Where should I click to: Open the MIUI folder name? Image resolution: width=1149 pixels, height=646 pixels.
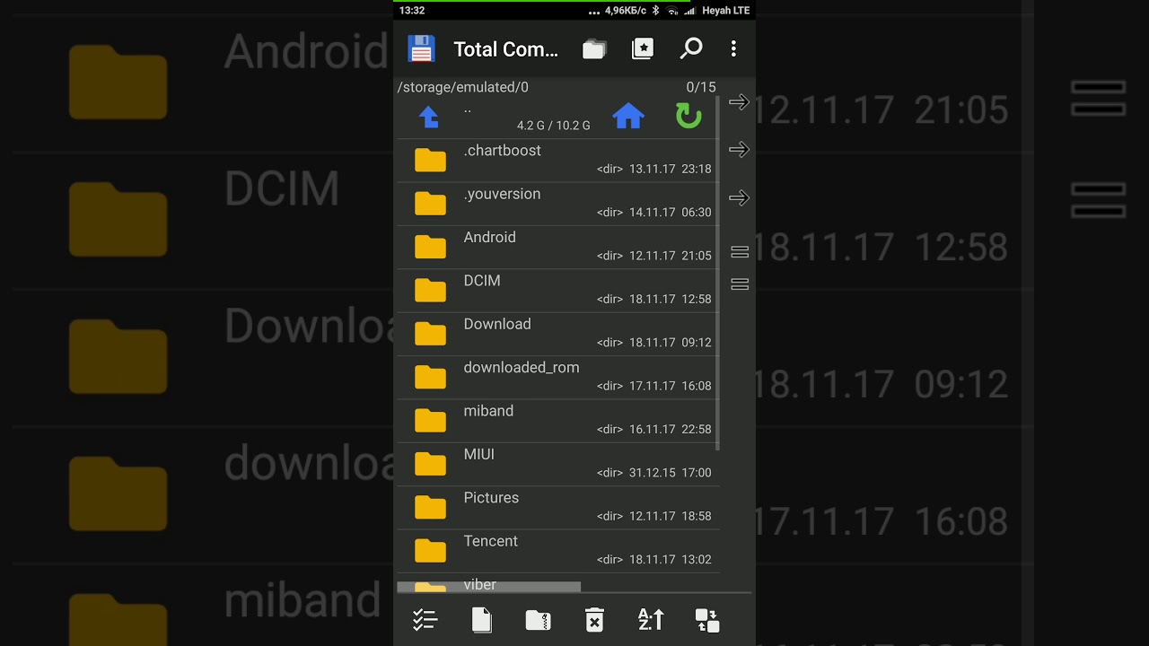(478, 454)
